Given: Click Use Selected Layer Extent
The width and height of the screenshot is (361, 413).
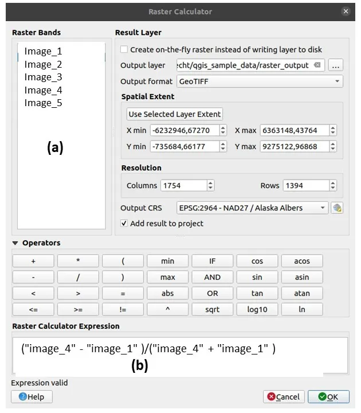Looking at the screenshot, I should click(x=175, y=114).
